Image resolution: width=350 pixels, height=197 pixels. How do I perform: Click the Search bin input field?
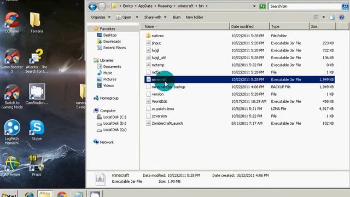click(305, 6)
